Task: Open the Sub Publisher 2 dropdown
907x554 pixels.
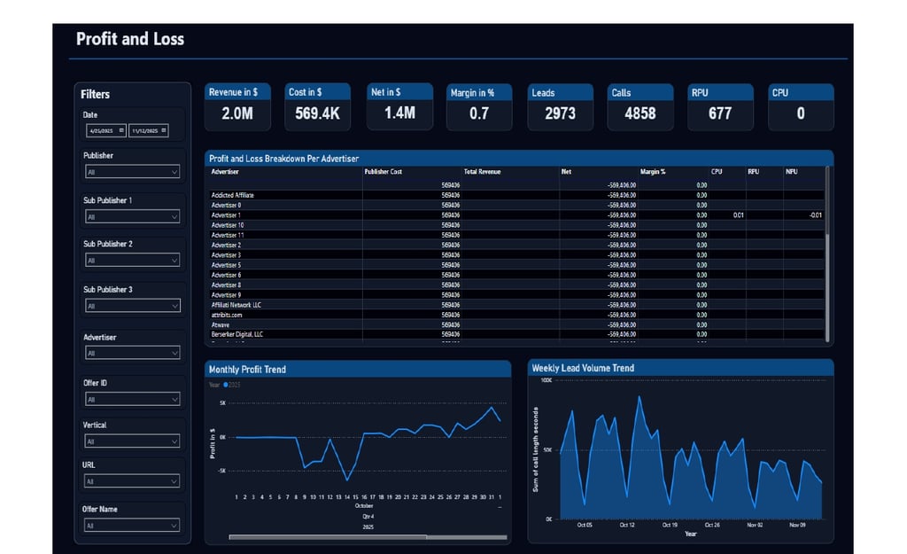Action: (133, 261)
